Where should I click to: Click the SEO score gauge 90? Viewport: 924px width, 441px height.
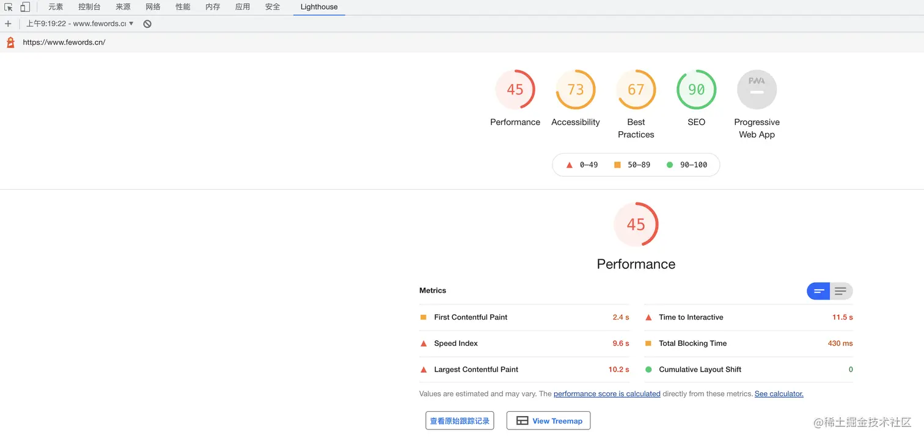[697, 90]
